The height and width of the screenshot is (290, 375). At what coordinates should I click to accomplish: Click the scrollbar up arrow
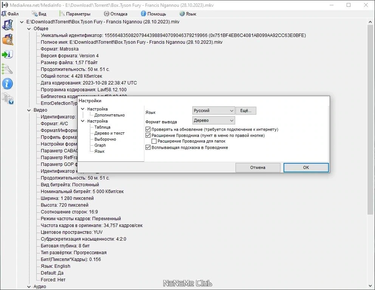(370, 22)
